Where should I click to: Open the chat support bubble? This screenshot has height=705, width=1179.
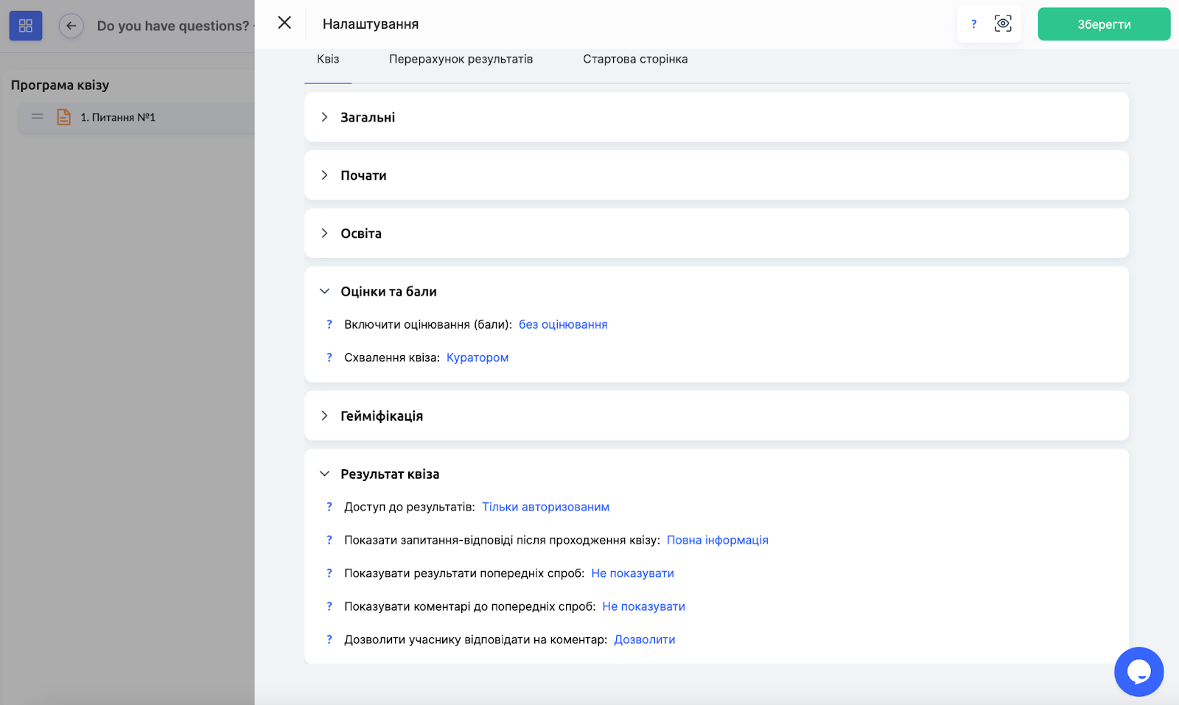(x=1138, y=671)
